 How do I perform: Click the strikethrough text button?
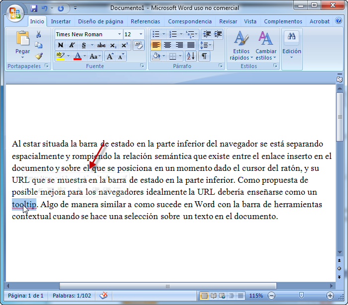point(101,45)
